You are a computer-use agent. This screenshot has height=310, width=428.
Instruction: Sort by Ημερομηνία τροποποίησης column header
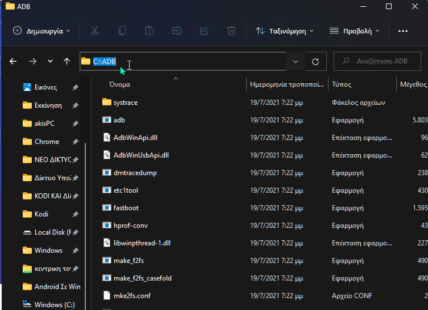coord(287,84)
